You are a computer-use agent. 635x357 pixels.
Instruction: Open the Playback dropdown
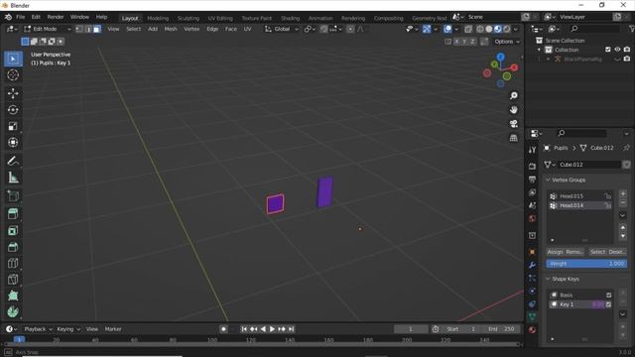click(39, 329)
